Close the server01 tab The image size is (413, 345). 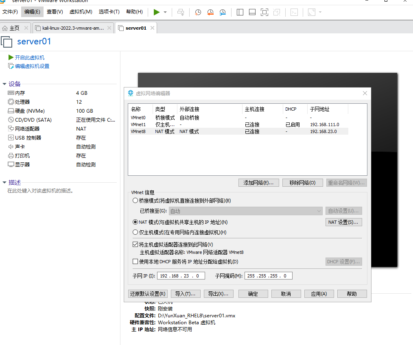click(x=152, y=28)
